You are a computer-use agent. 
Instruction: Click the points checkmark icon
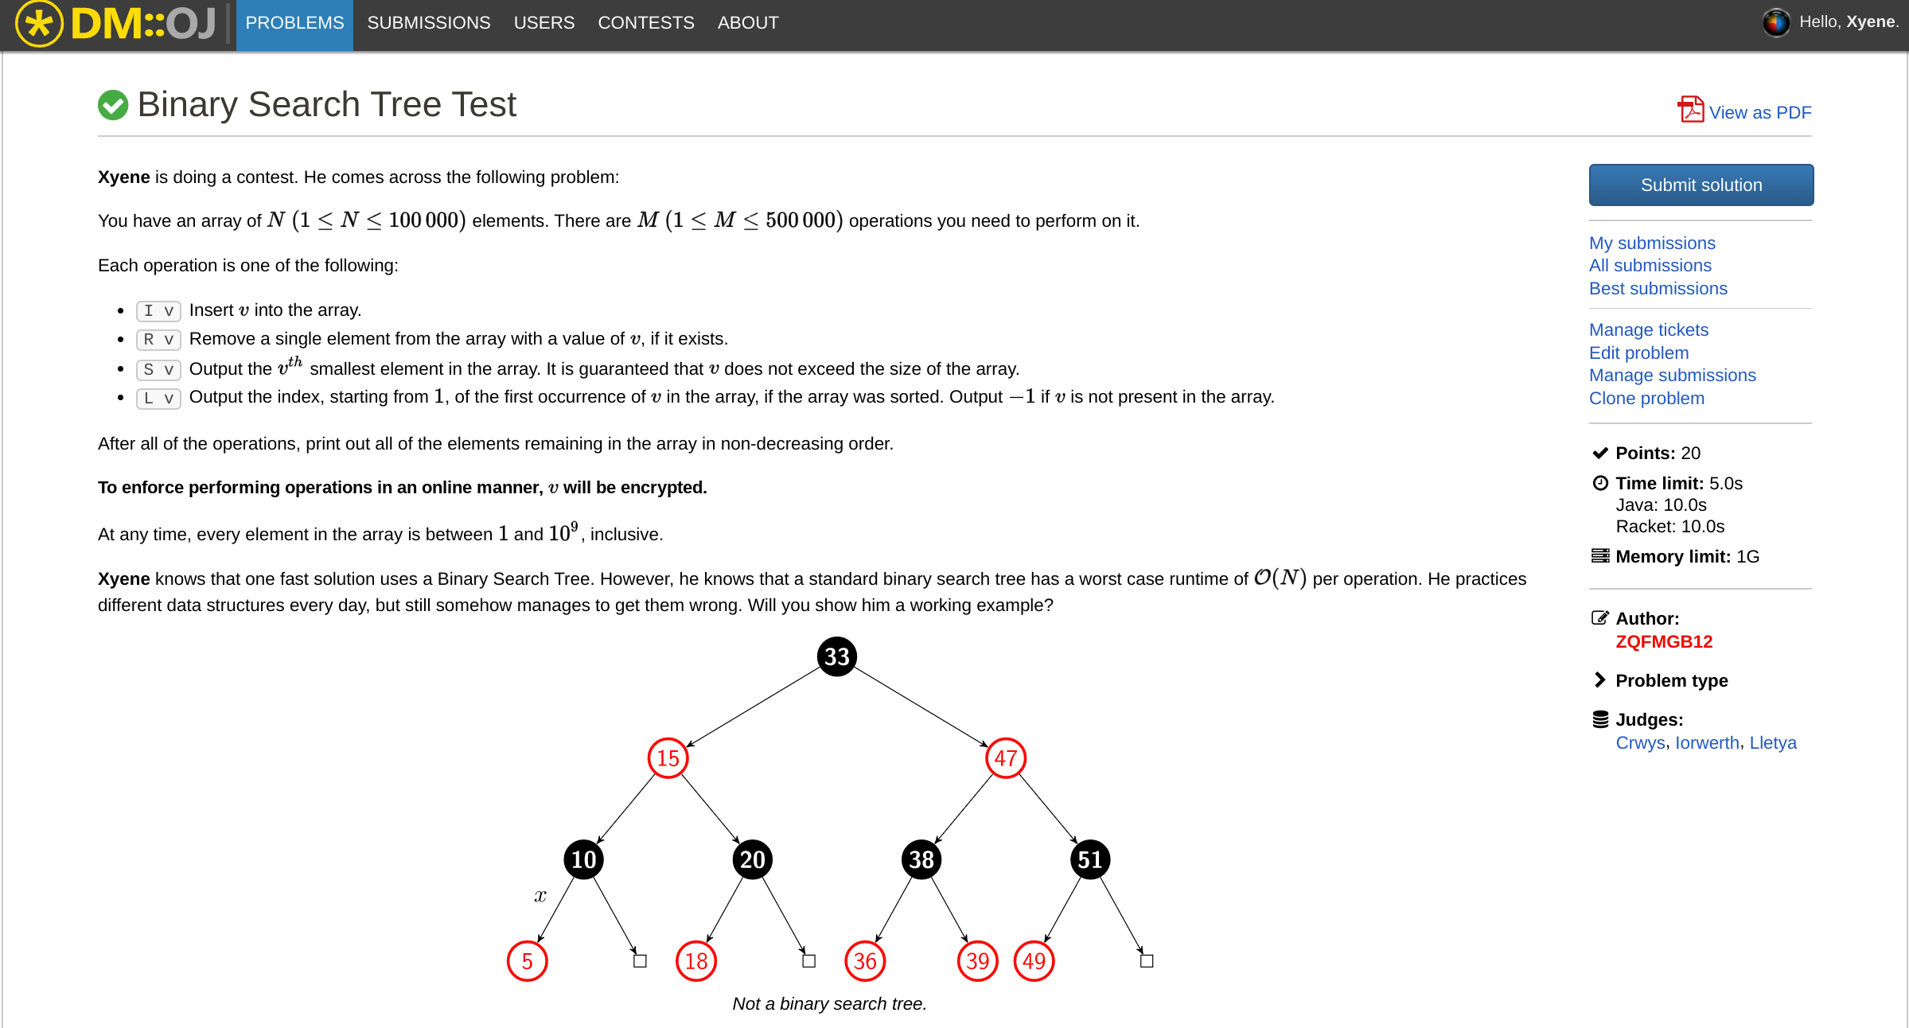tap(1600, 450)
